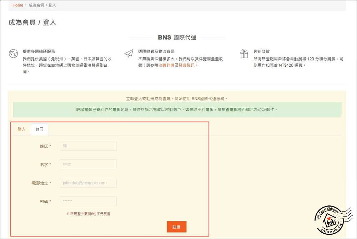Image resolution: width=357 pixels, height=239 pixels.
Task: Click the BNS 國際代運 section title
Action: [x=177, y=37]
